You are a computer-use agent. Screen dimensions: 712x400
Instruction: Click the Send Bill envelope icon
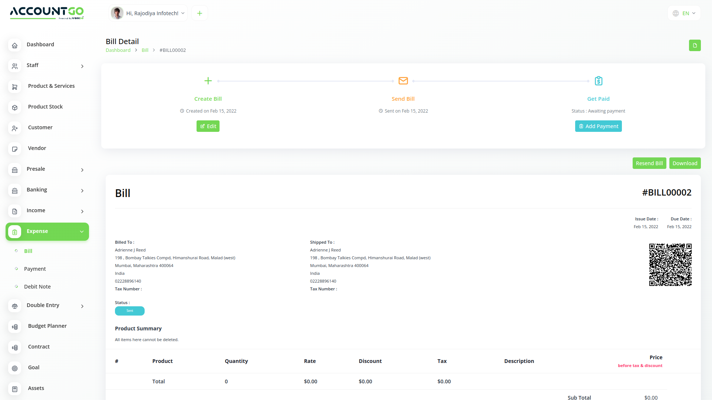point(403,81)
